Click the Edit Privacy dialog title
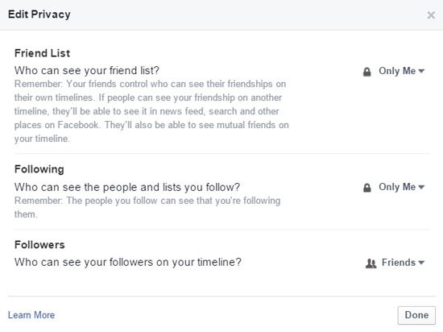This screenshot has height=332, width=443. (39, 15)
